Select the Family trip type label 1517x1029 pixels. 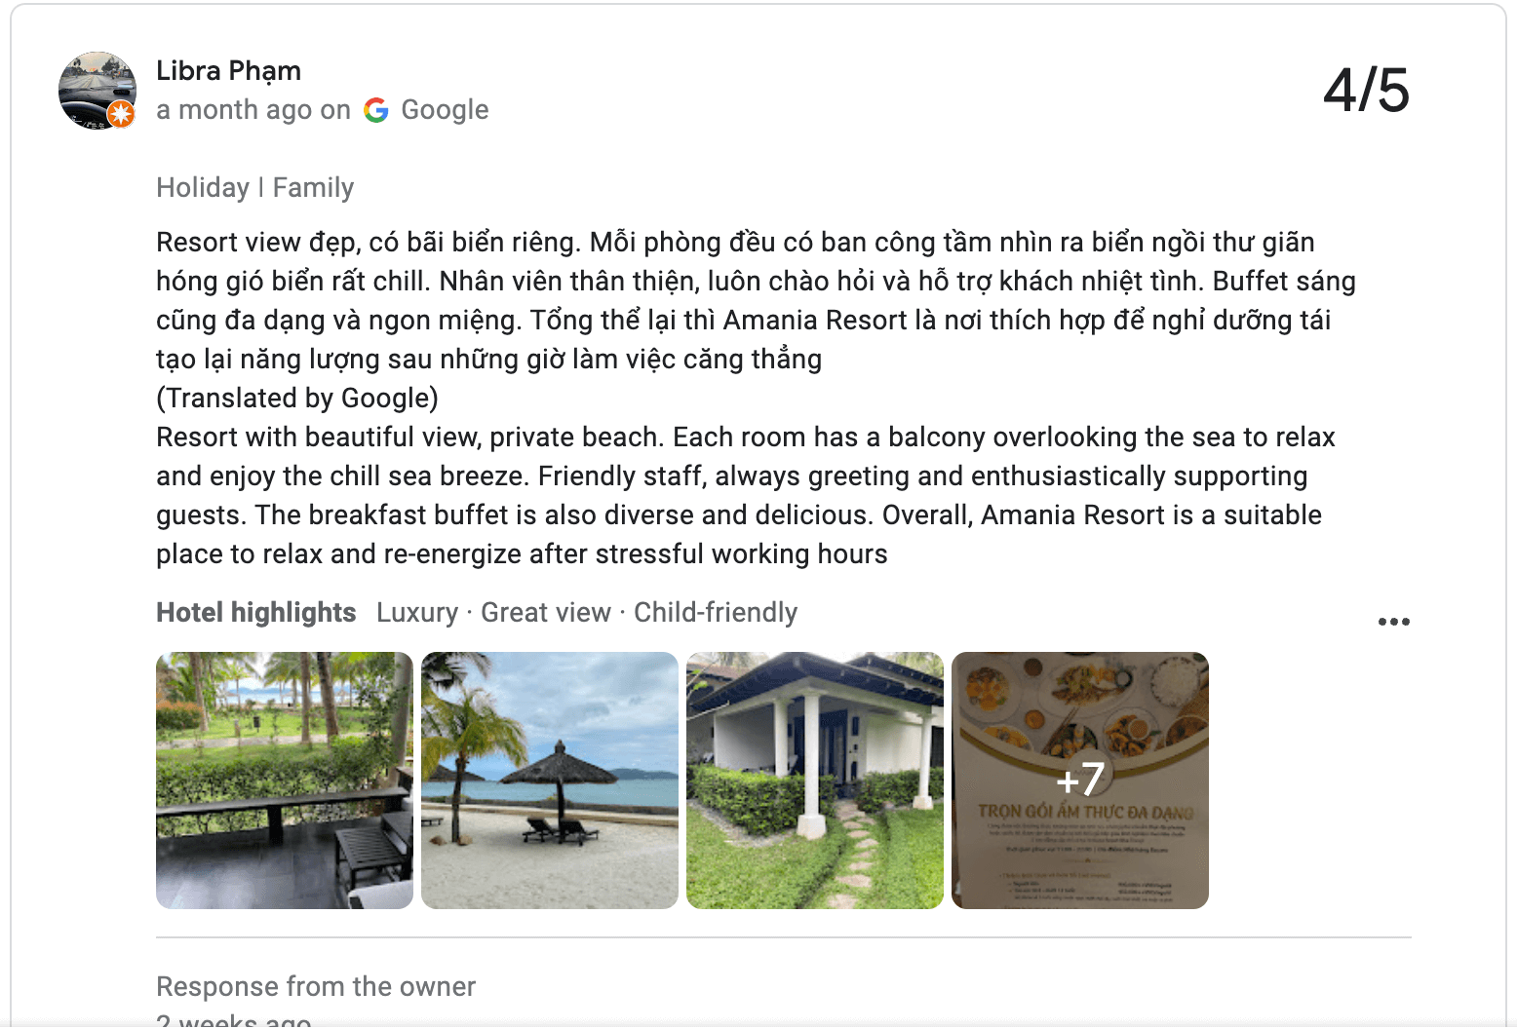point(314,187)
